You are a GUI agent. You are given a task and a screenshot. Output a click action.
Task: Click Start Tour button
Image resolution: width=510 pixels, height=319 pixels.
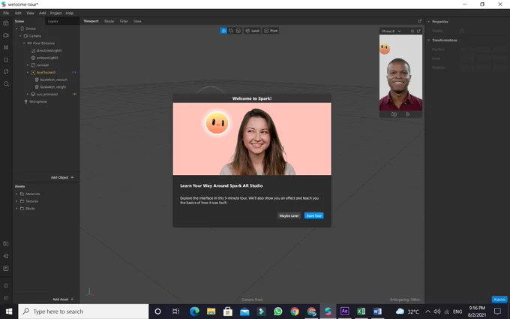pyautogui.click(x=313, y=215)
